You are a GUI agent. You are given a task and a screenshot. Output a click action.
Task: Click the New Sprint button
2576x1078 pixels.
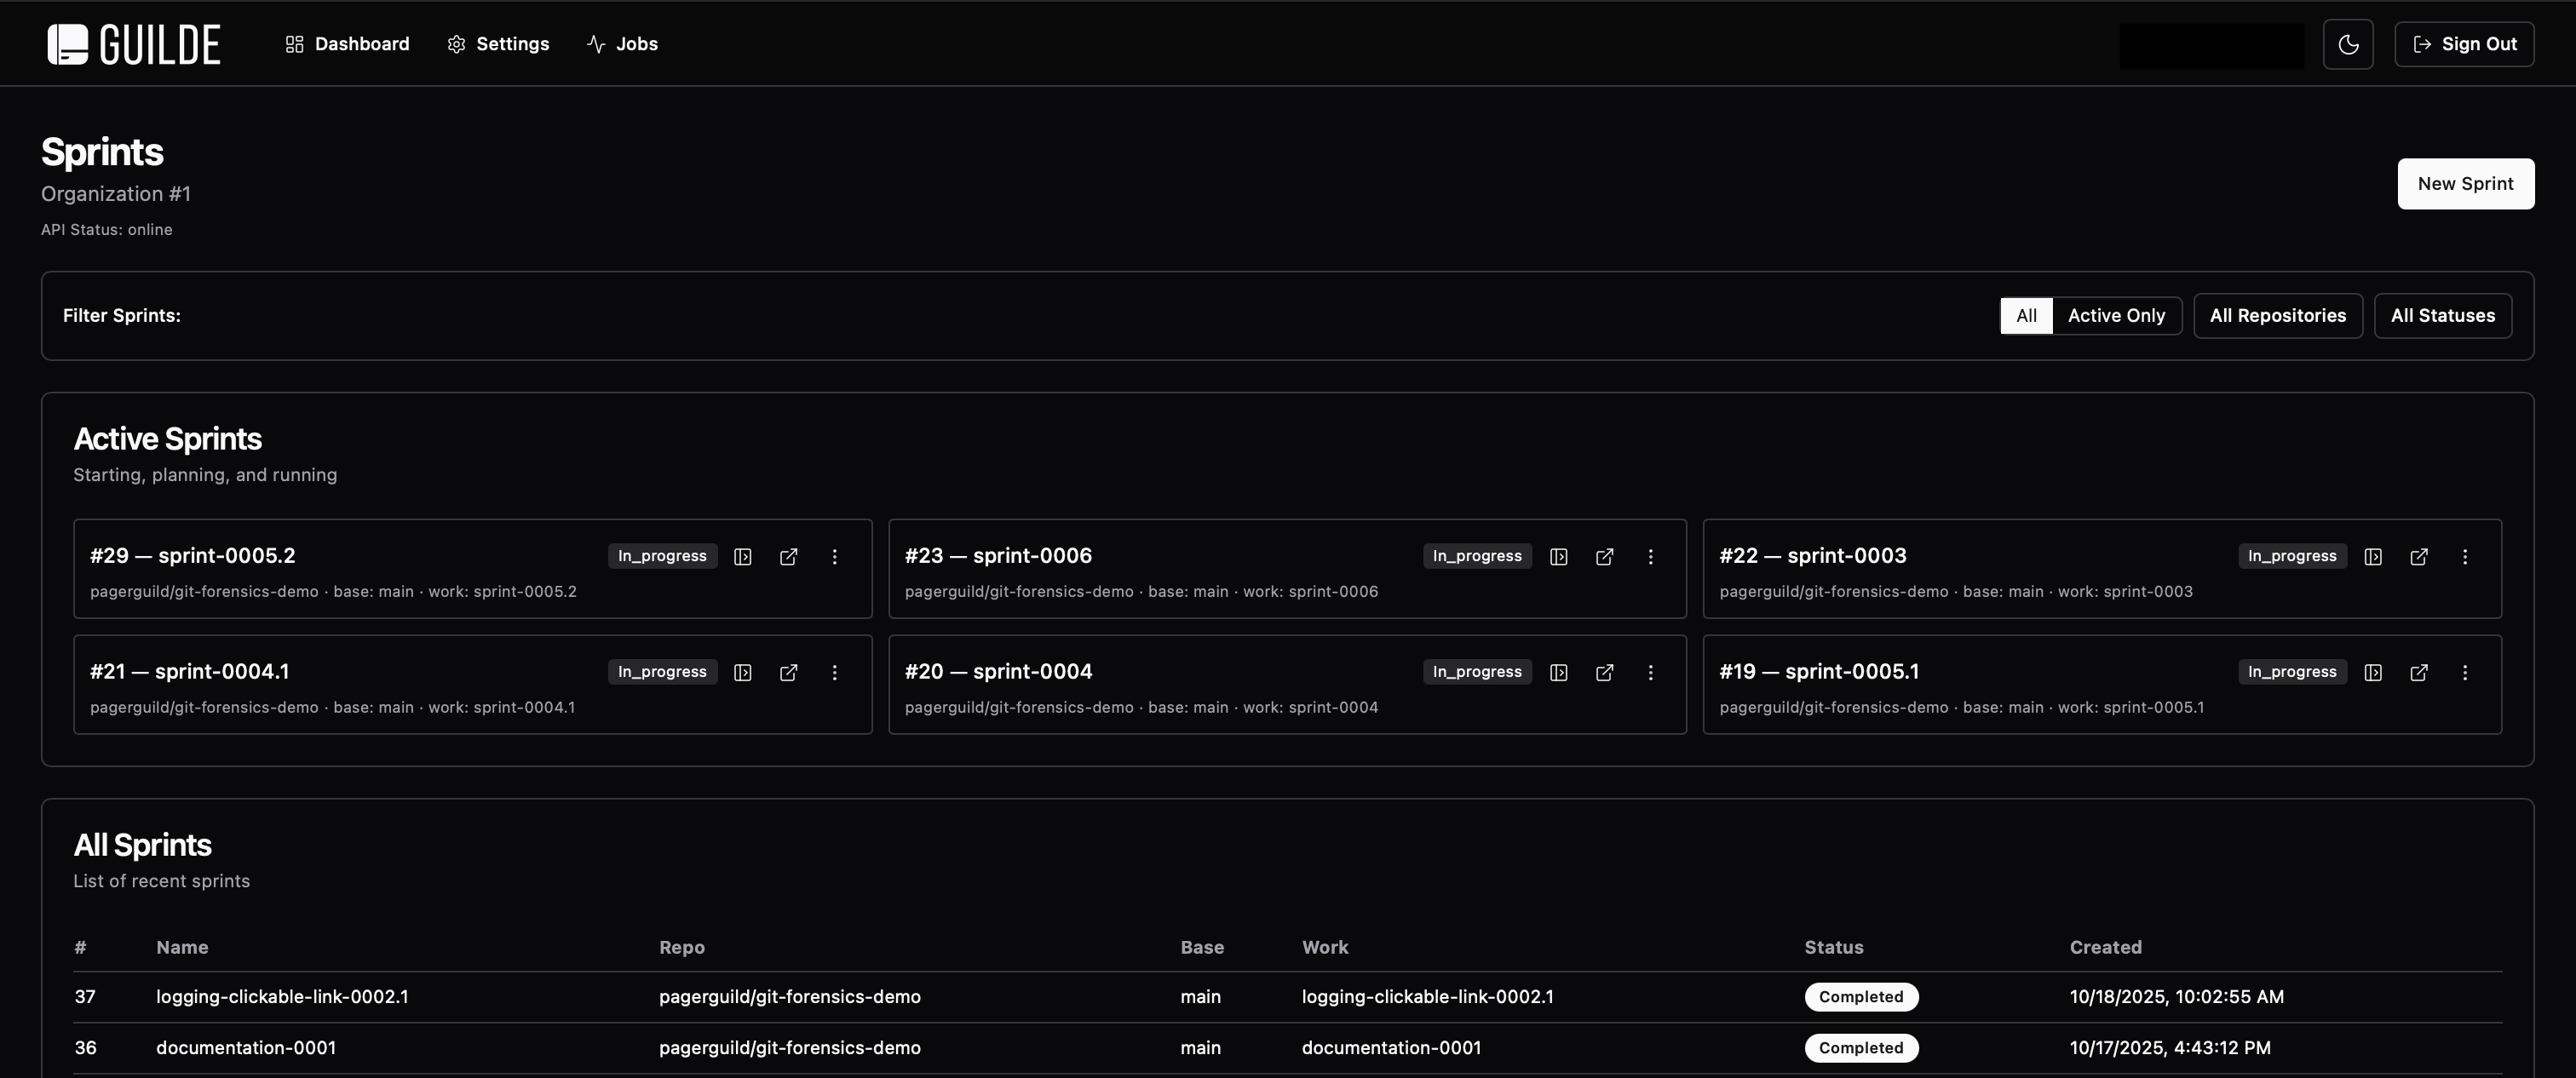point(2464,184)
